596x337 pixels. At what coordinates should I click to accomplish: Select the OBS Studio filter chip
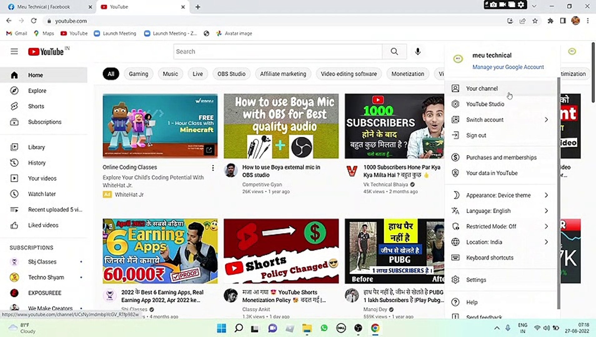[x=231, y=74]
